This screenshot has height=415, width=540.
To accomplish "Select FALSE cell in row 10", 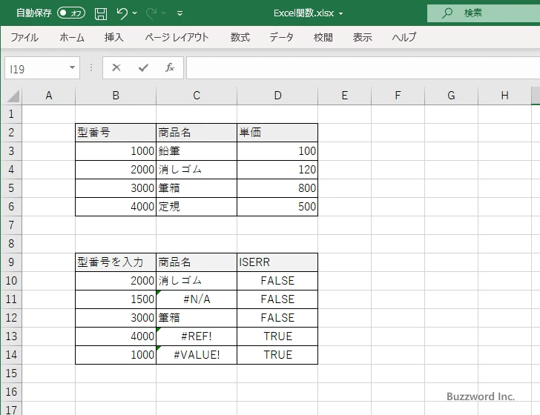I will (x=277, y=281).
